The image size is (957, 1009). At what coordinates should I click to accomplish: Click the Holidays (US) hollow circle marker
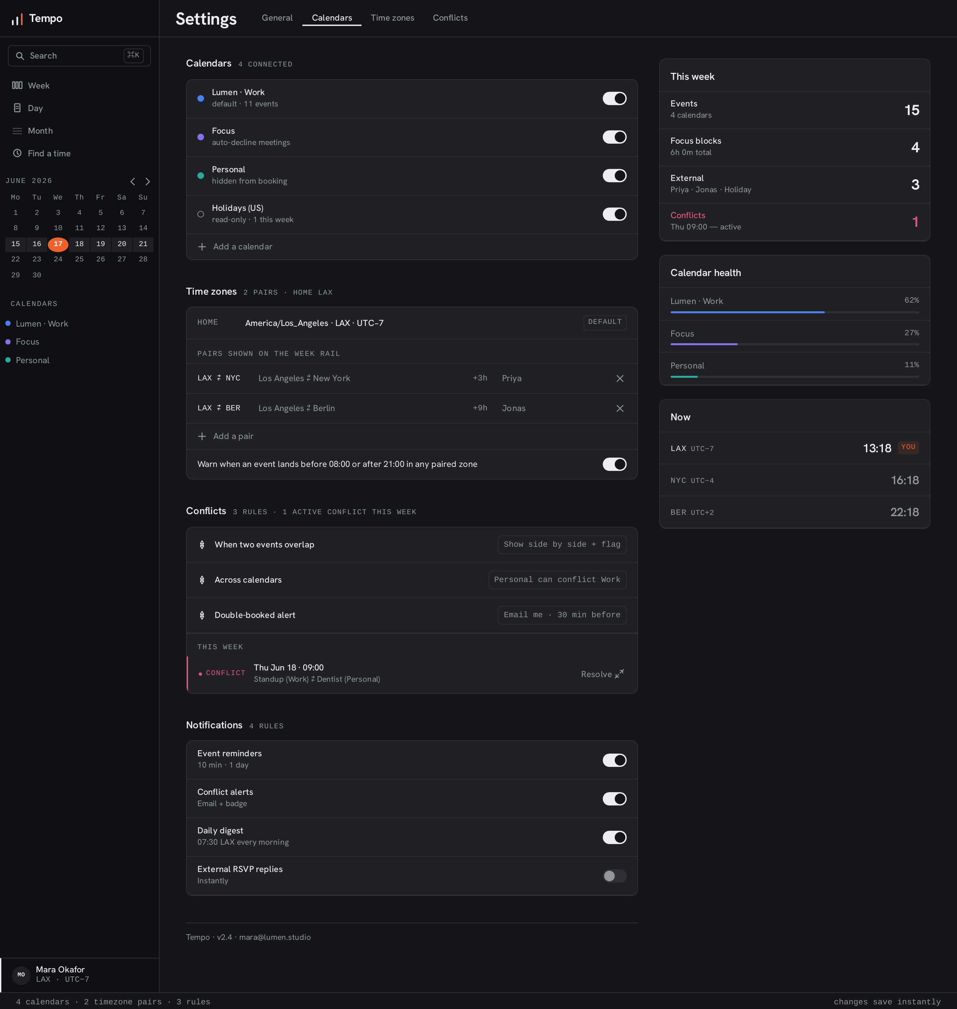(201, 215)
